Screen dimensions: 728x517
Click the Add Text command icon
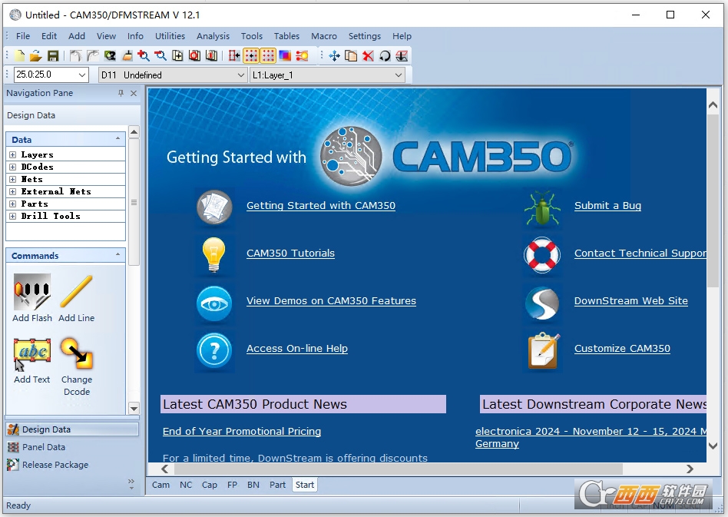(x=32, y=354)
